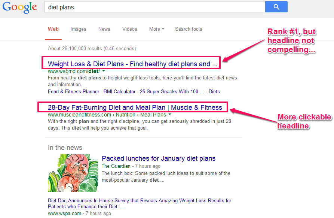The width and height of the screenshot is (334, 218).
Task: Open the 28-Day Fat-Burning Diet result
Action: coord(135,107)
